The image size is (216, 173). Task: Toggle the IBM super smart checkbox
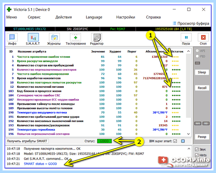coord(175,141)
